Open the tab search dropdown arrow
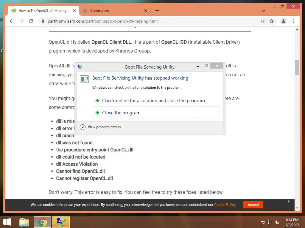The image size is (305, 228). [263, 11]
